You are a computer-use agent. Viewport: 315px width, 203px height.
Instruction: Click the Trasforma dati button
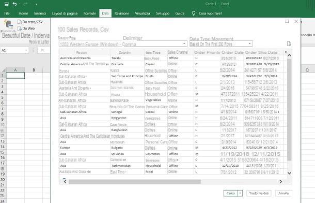[x=259, y=193]
